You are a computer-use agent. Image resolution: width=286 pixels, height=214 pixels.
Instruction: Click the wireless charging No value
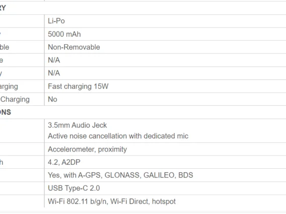tap(53, 99)
